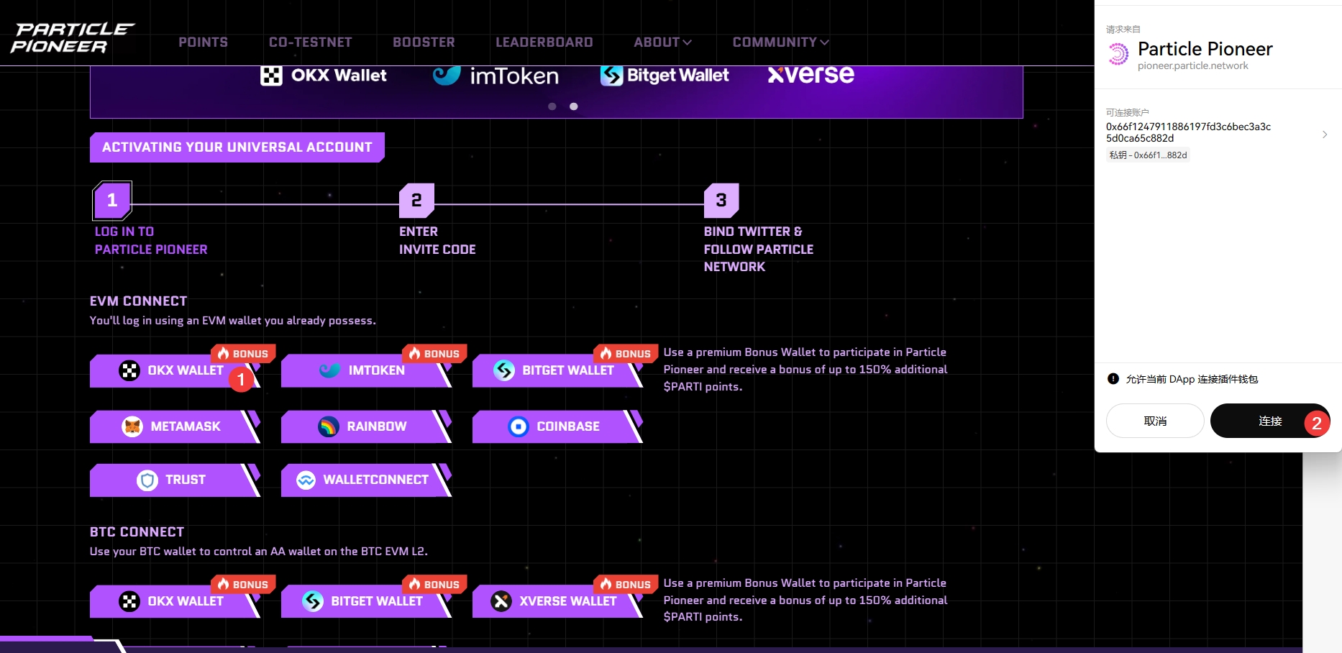This screenshot has width=1342, height=653.
Task: Click the Particle Pioneer logo
Action: tap(72, 38)
